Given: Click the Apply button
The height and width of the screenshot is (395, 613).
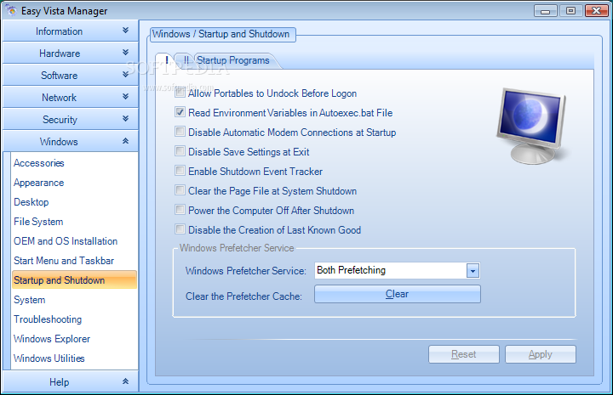Looking at the screenshot, I should (x=541, y=354).
